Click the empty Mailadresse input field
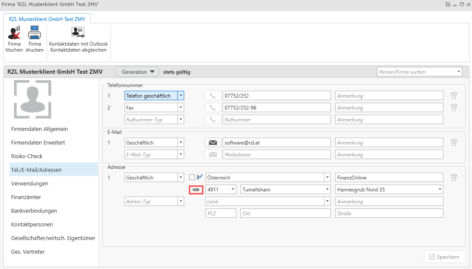Image resolution: width=472 pixels, height=269 pixels. [276, 154]
